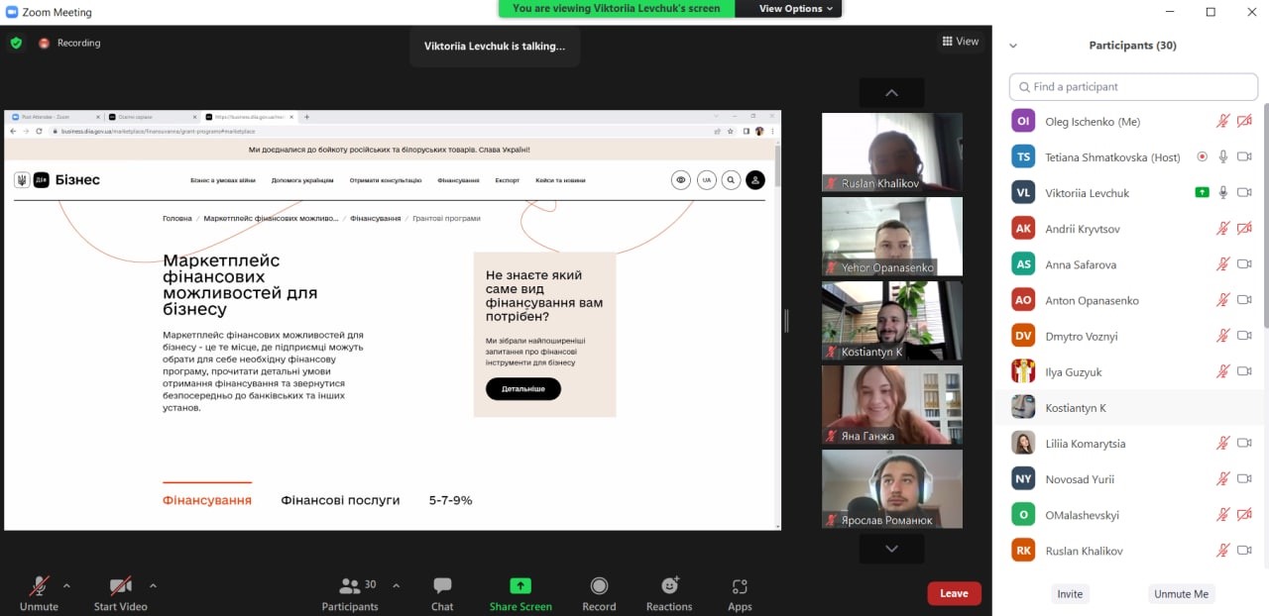Open the Participants list icon

(350, 586)
